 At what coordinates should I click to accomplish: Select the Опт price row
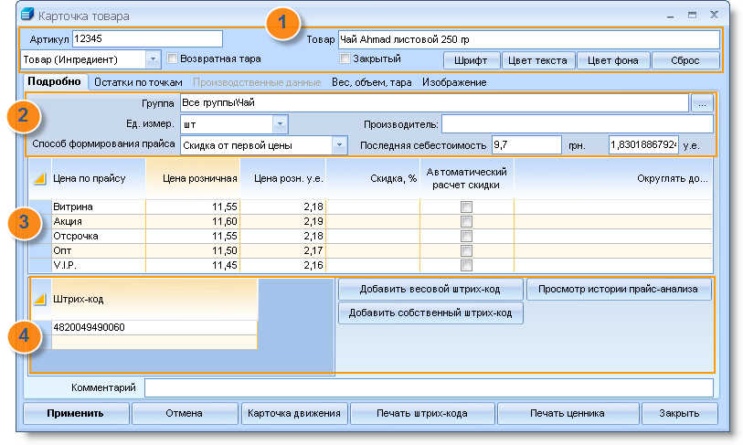[370, 250]
